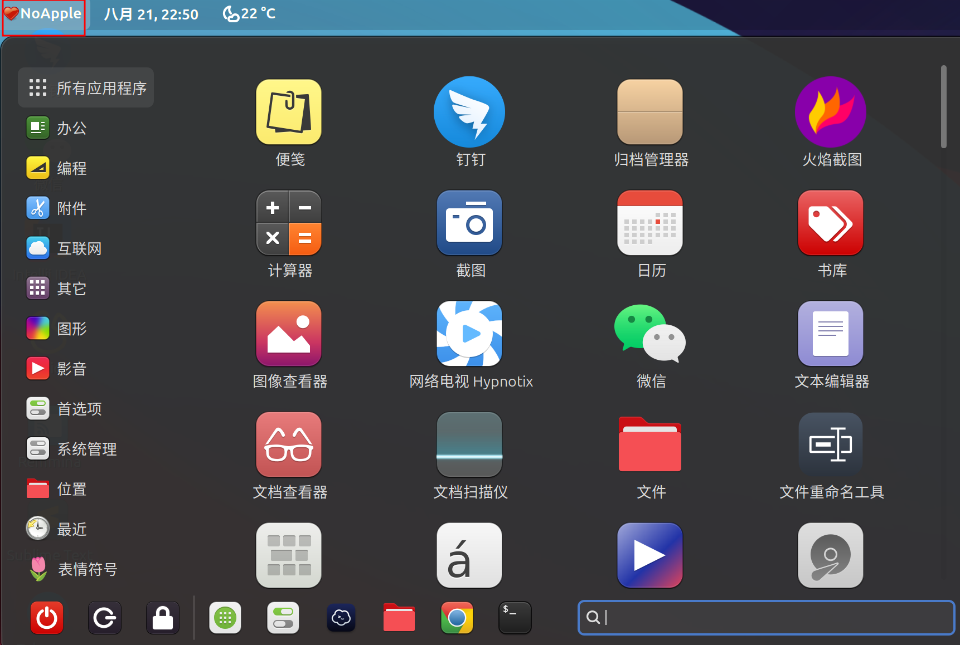The width and height of the screenshot is (960, 645).
Task: Open the dark blue cloud favorite icon
Action: coord(341,618)
